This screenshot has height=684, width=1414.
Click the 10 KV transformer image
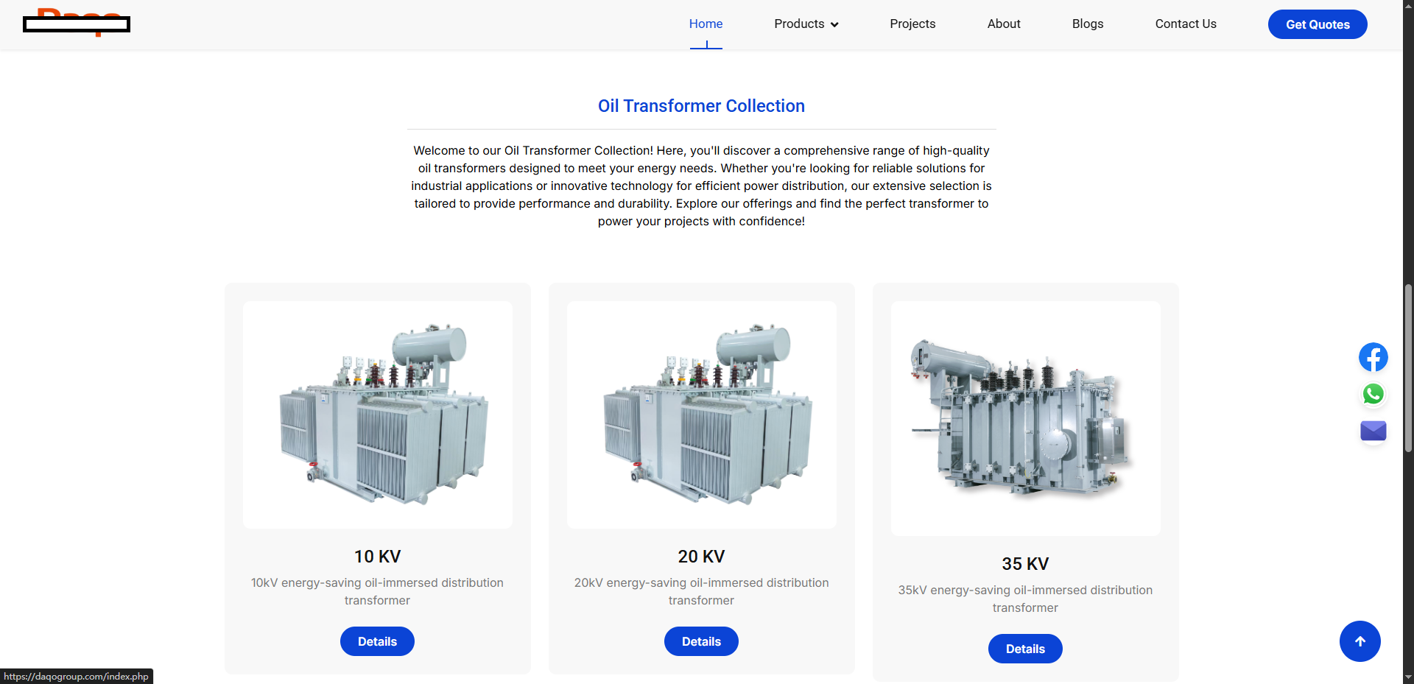pyautogui.click(x=377, y=415)
